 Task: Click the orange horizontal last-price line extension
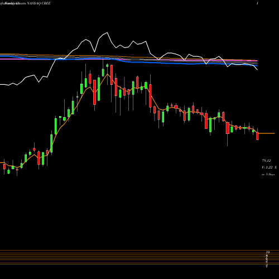[x=267, y=133]
